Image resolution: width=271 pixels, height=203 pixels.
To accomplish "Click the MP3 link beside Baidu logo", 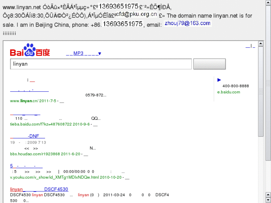I will (78, 53).
